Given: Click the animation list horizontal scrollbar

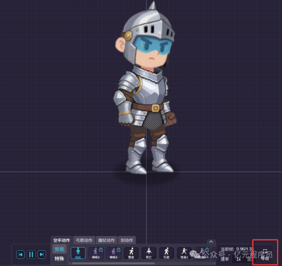Looking at the screenshot, I should (x=114, y=263).
